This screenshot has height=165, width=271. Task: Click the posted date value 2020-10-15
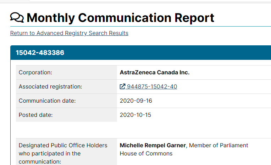136,115
